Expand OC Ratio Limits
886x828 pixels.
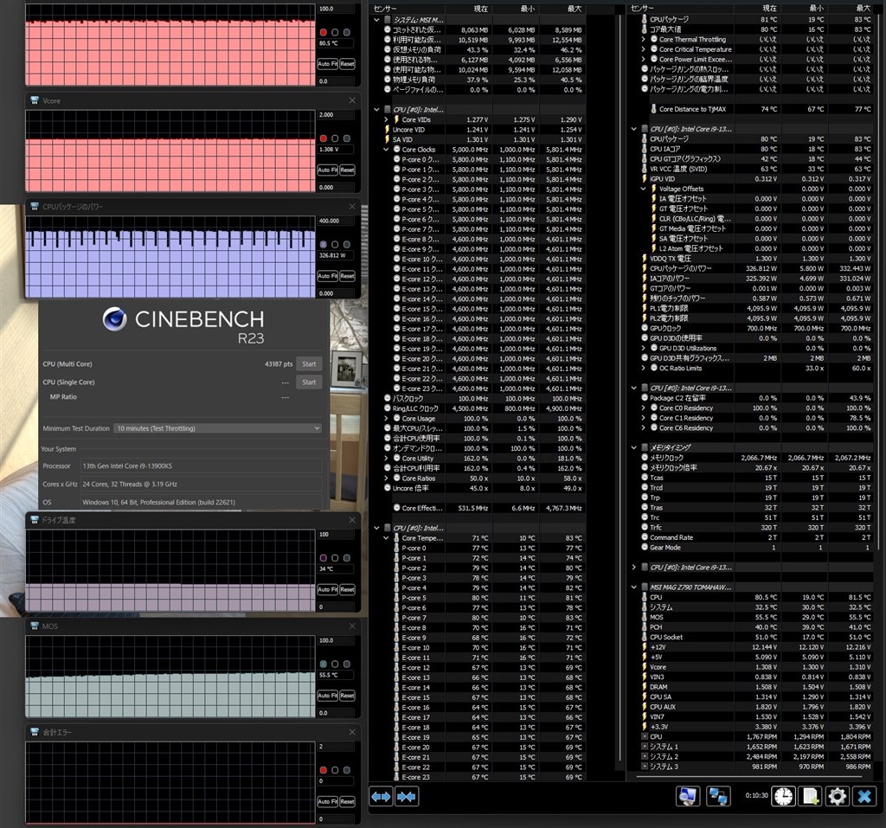pyautogui.click(x=644, y=368)
